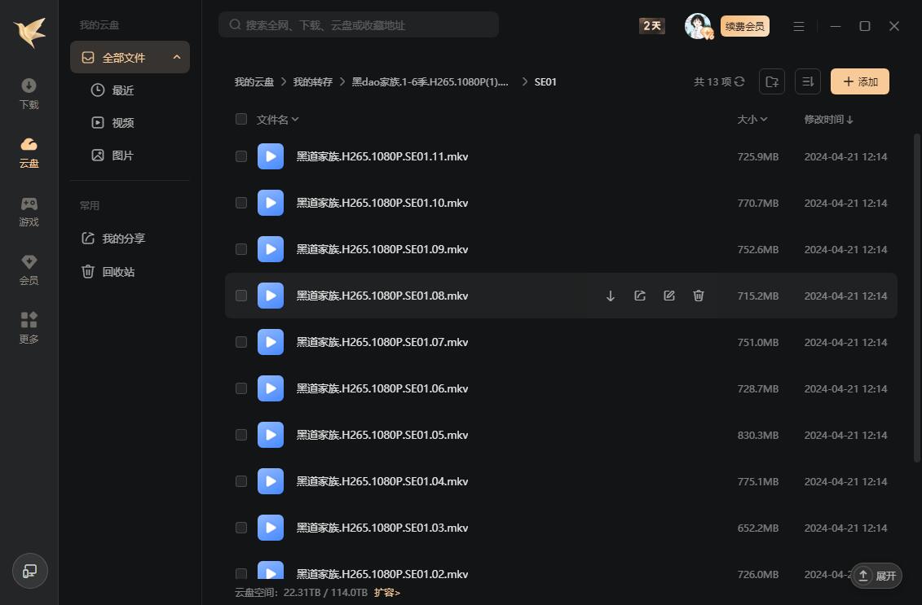Image resolution: width=922 pixels, height=605 pixels.
Task: Open the 回收站 menu item
Action: click(x=118, y=272)
